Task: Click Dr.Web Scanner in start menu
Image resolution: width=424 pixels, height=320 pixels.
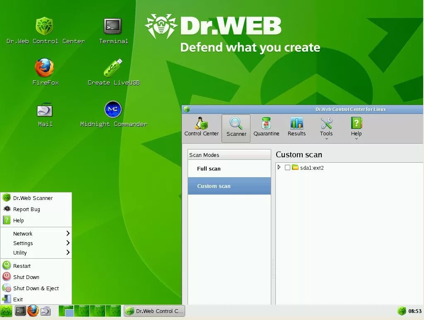Action: click(x=36, y=198)
